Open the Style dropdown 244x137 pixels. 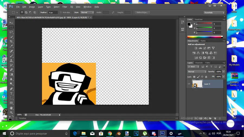click(x=87, y=12)
